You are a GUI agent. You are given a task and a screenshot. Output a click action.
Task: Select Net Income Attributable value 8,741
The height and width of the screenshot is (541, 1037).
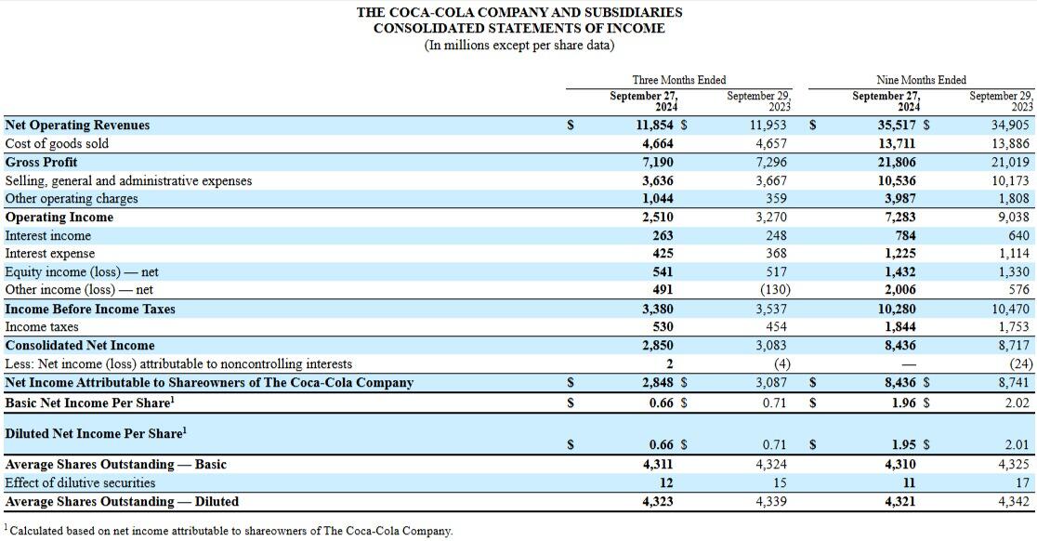point(1014,382)
